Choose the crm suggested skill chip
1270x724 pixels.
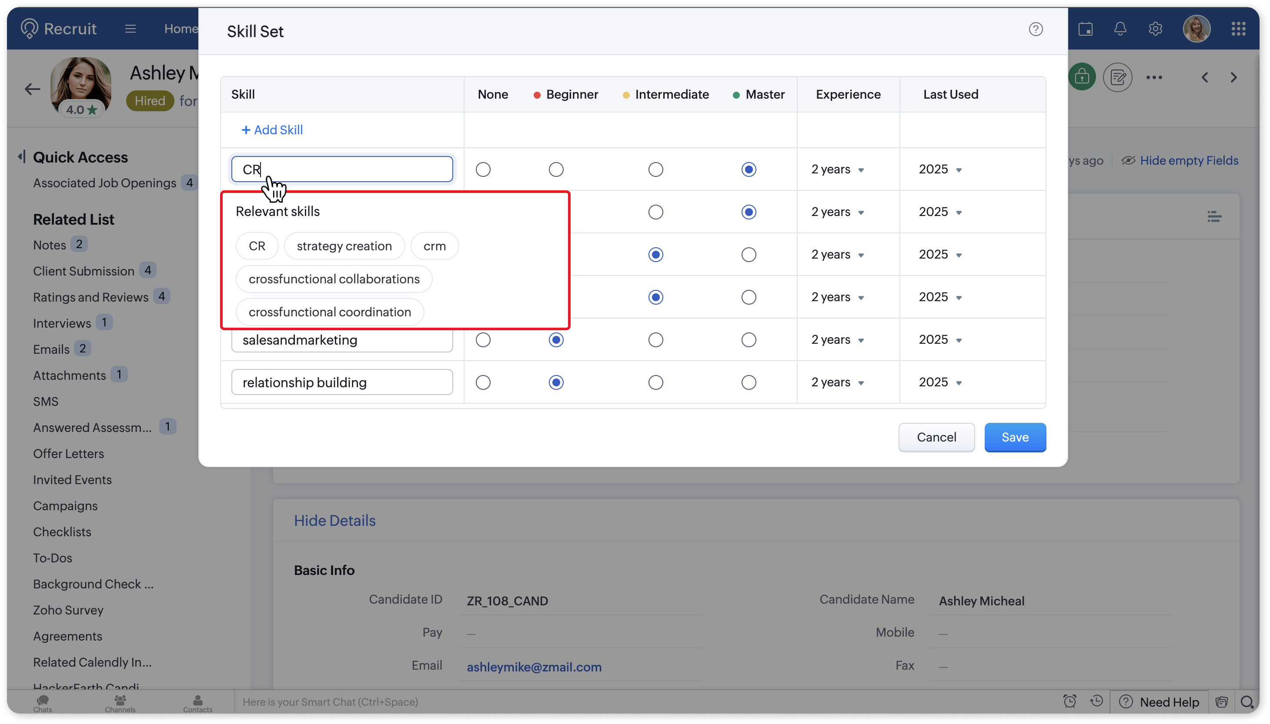coord(434,246)
